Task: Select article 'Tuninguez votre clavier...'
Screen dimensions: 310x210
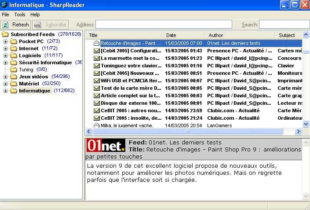Action: click(131, 66)
